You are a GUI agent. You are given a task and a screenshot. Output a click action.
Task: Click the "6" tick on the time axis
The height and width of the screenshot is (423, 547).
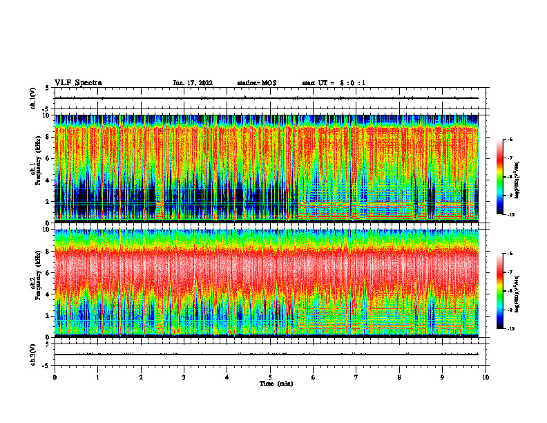coord(314,377)
